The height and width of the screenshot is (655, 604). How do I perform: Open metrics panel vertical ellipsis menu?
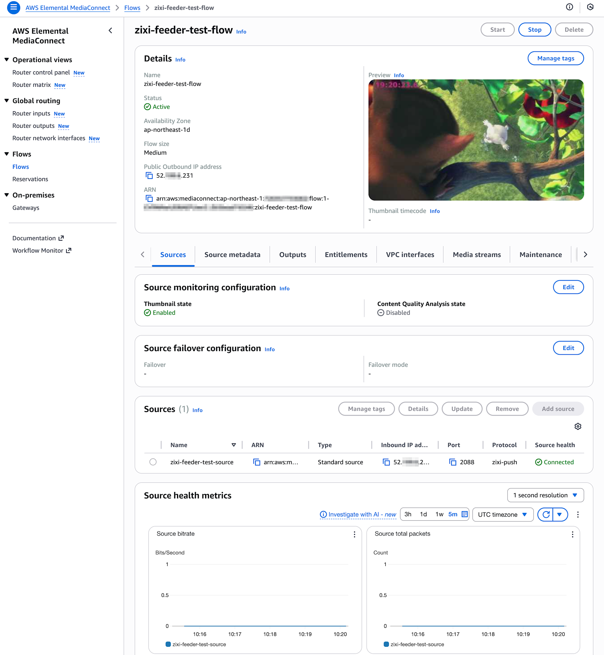click(578, 515)
